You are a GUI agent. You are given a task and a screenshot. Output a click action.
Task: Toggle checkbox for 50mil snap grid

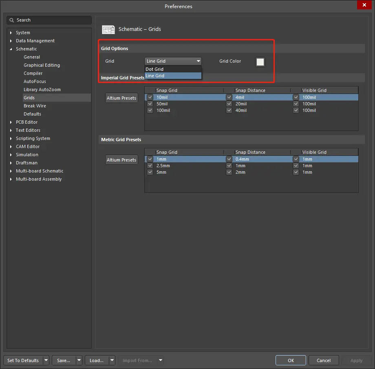click(150, 104)
